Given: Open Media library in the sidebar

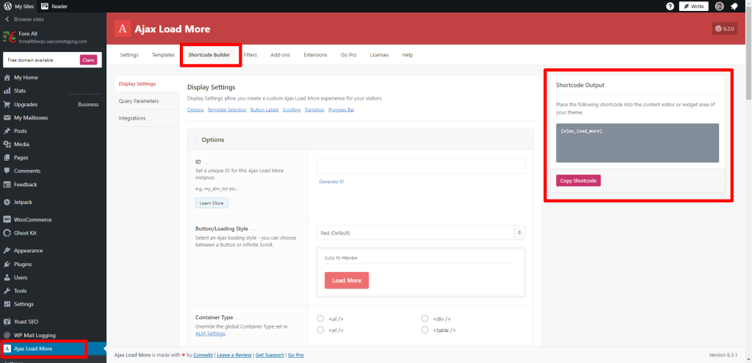Looking at the screenshot, I should pos(21,144).
